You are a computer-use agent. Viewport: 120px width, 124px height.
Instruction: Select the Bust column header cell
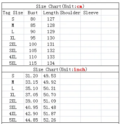pos(33,13)
